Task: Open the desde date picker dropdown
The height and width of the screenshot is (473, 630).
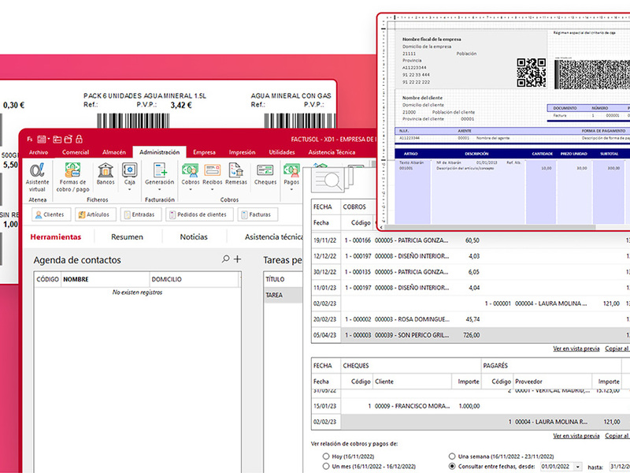Action: (579, 467)
